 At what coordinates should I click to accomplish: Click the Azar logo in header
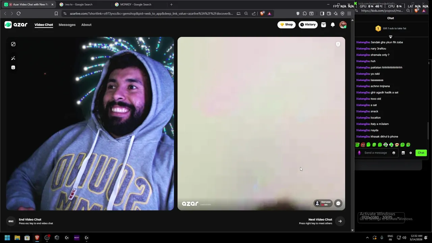point(16,25)
